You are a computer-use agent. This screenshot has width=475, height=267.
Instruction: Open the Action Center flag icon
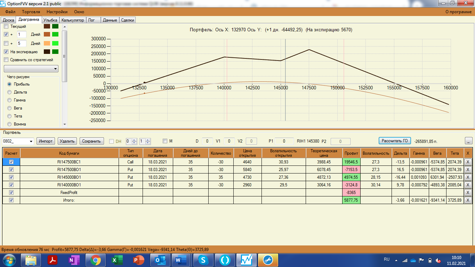[421, 260]
